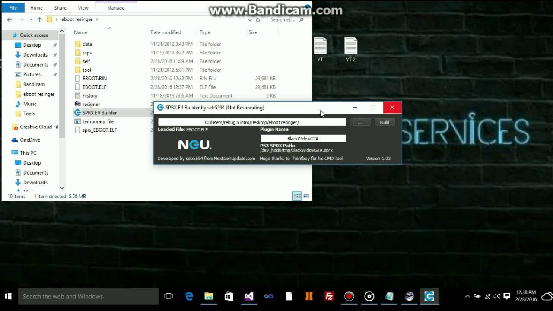Open Desktop under Quick access
The width and height of the screenshot is (553, 311).
click(x=32, y=45)
